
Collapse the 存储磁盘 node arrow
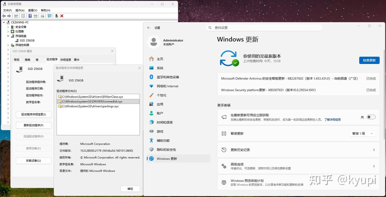[8, 36]
